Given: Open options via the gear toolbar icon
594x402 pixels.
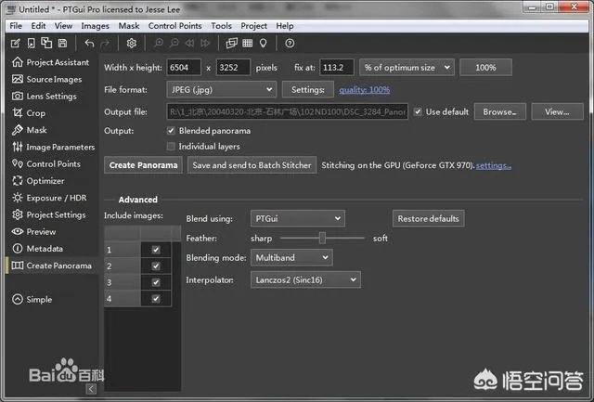Looking at the screenshot, I should 132,43.
